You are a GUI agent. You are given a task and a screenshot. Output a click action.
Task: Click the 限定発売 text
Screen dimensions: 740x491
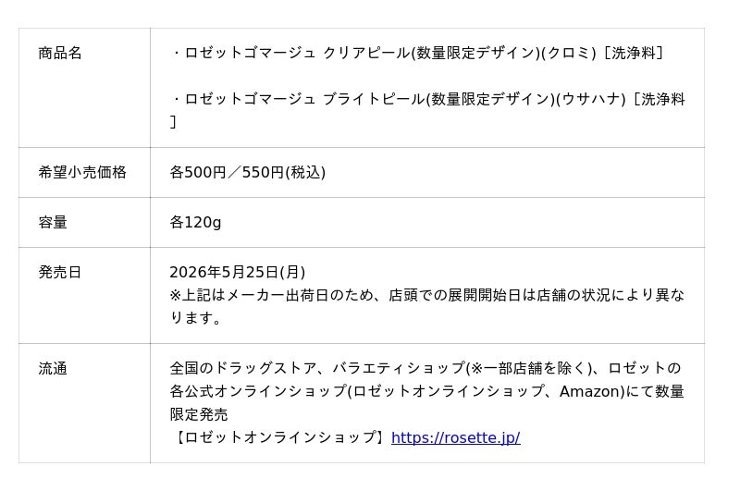click(x=199, y=414)
